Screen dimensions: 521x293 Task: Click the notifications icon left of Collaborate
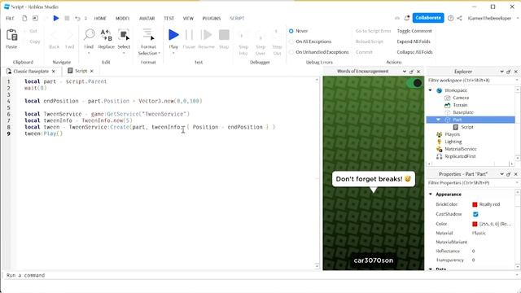tap(407, 18)
